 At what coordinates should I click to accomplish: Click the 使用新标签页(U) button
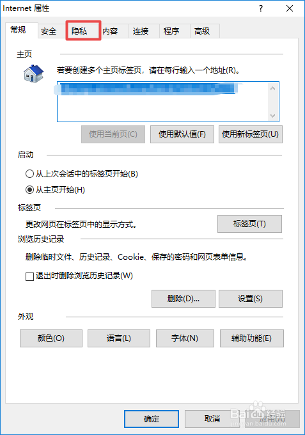pyautogui.click(x=251, y=134)
